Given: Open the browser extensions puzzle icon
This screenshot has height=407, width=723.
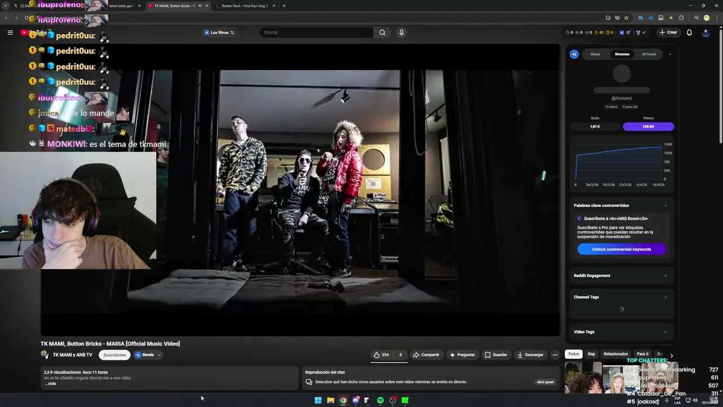Looking at the screenshot, I should (681, 18).
